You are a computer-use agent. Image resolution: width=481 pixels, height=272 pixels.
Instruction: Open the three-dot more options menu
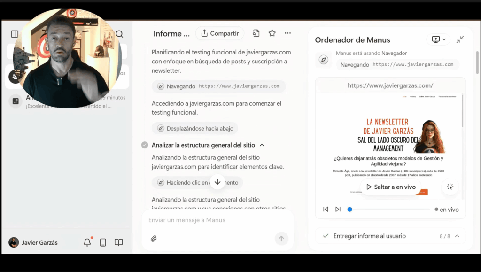pyautogui.click(x=288, y=33)
